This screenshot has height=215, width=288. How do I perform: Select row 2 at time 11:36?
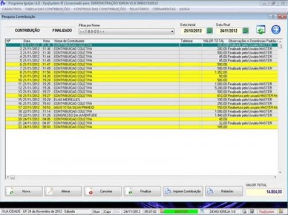(x=142, y=49)
